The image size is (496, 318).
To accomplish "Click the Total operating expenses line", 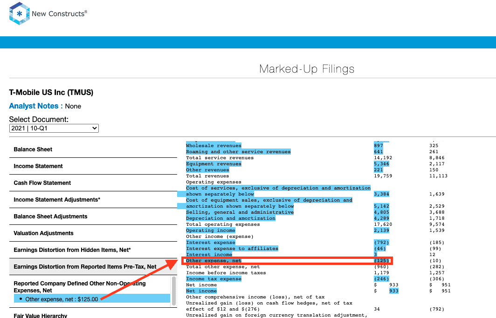I will tap(223, 224).
